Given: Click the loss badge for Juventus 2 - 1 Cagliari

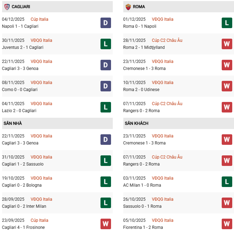Looking at the screenshot, I should tap(105, 44).
